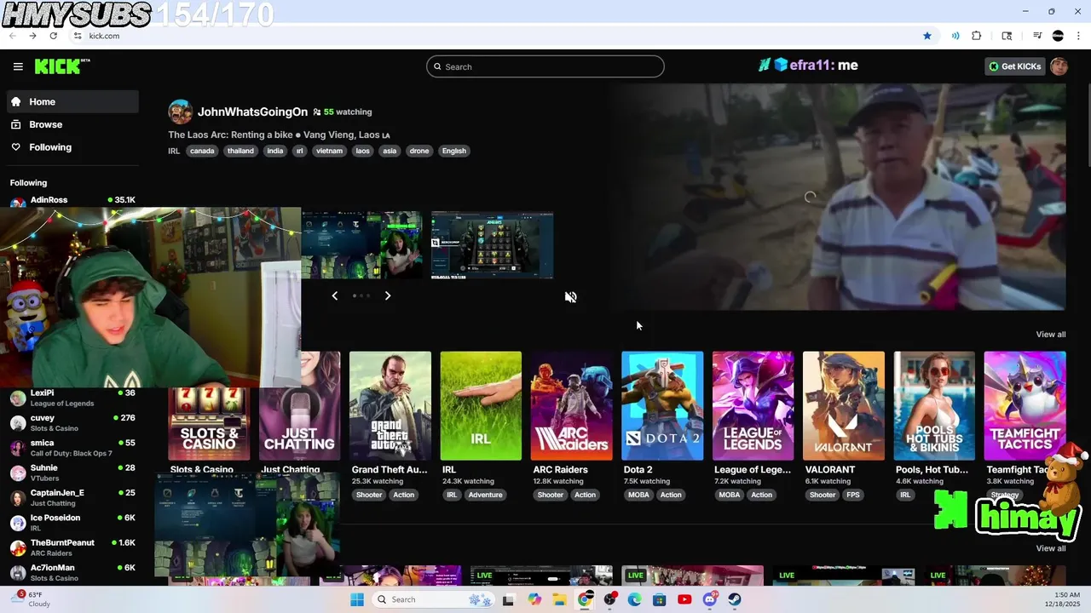Click the Chrome tab search icon
The width and height of the screenshot is (1091, 613).
pos(1007,36)
